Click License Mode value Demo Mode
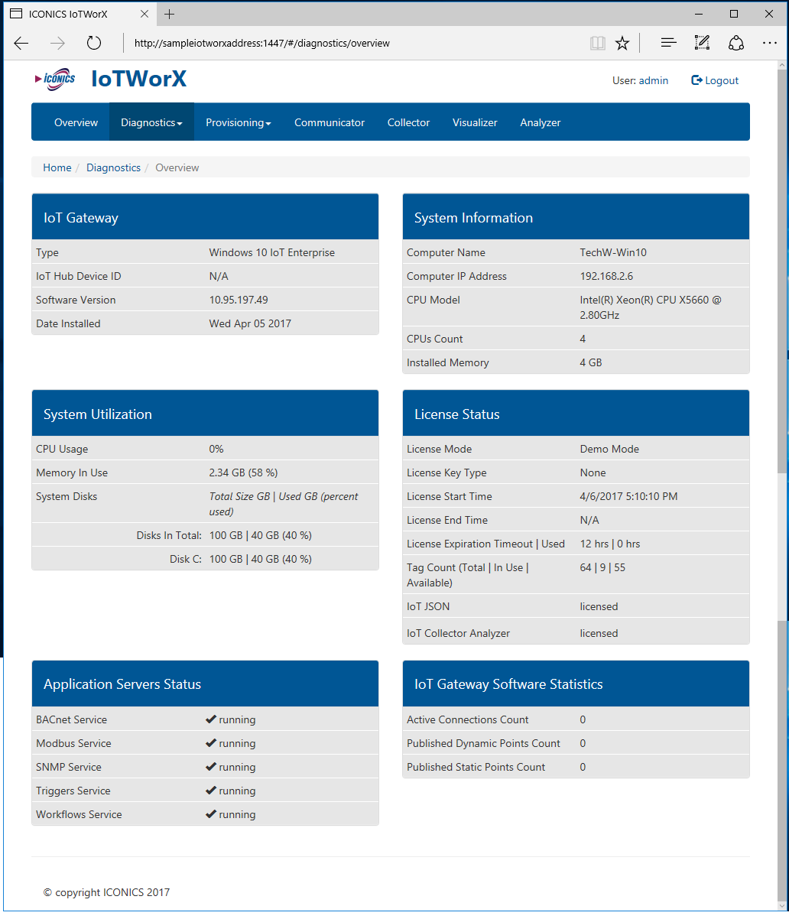Screen dimensions: 789x919 click(609, 449)
